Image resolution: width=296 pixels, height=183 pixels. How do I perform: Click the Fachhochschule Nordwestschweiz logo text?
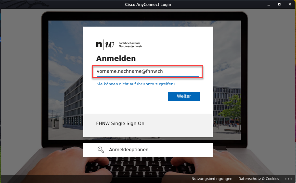(130, 45)
